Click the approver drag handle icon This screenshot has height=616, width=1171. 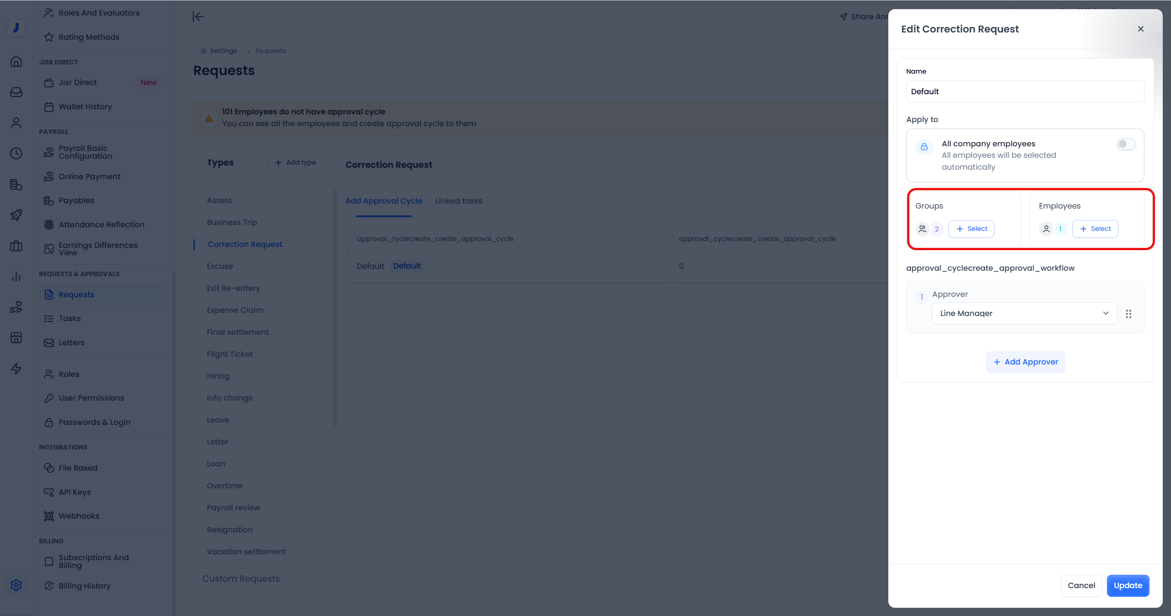[x=1128, y=314]
